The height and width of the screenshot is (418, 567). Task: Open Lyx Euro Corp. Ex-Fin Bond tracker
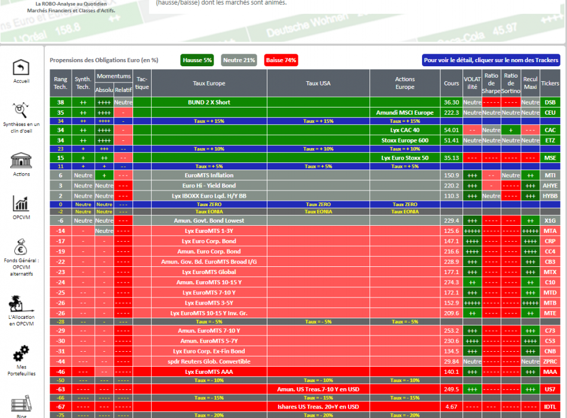point(209,351)
